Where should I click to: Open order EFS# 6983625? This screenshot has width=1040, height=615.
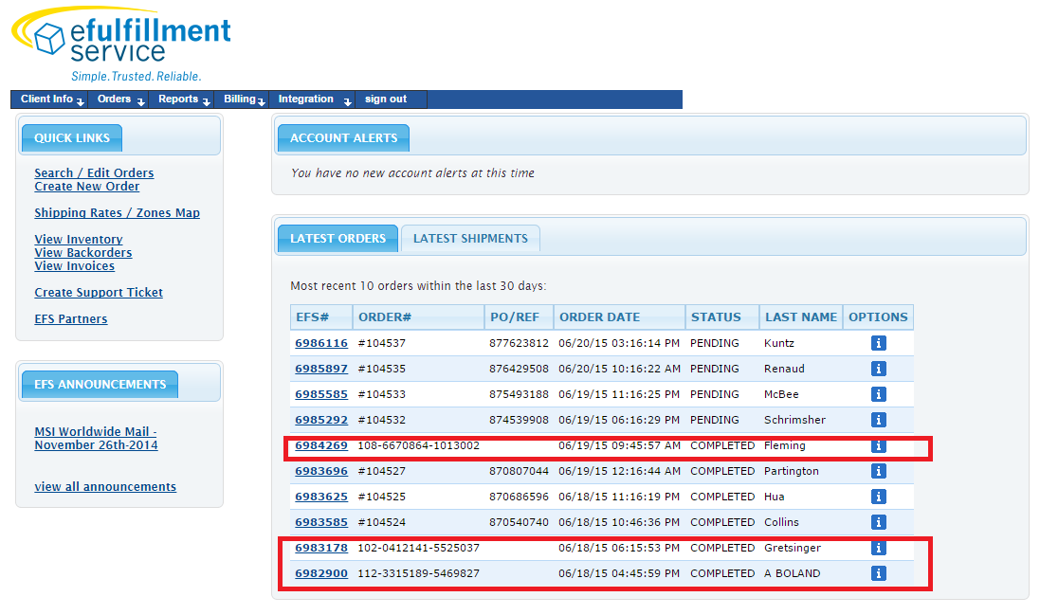click(x=321, y=497)
